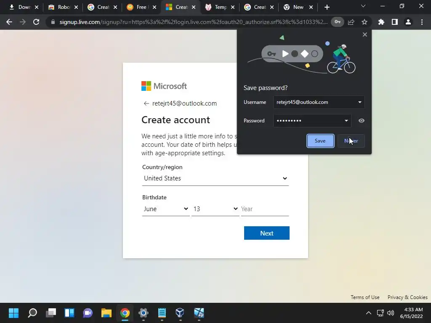Image resolution: width=431 pixels, height=323 pixels.
Task: Bookmark this page with the star
Action: pos(364,22)
